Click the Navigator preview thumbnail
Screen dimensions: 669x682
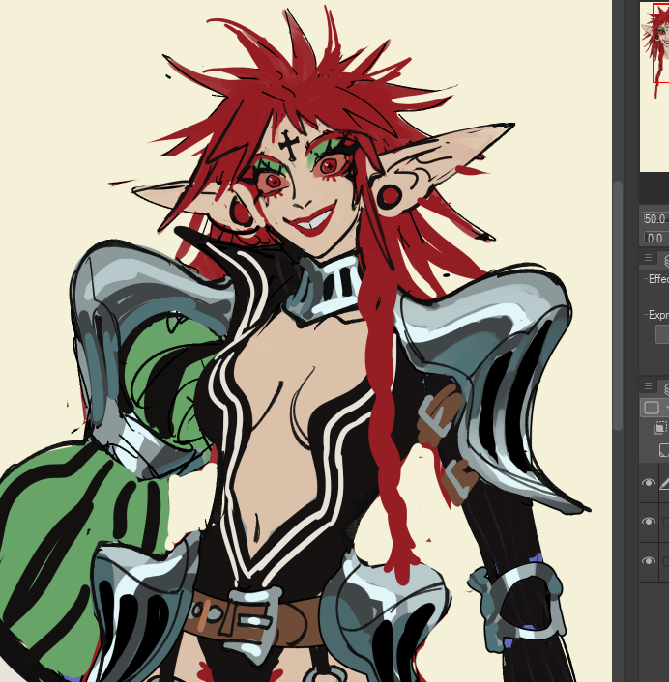(x=654, y=87)
